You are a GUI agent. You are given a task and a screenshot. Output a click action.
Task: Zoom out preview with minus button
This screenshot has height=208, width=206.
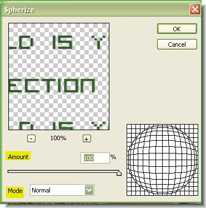31,138
